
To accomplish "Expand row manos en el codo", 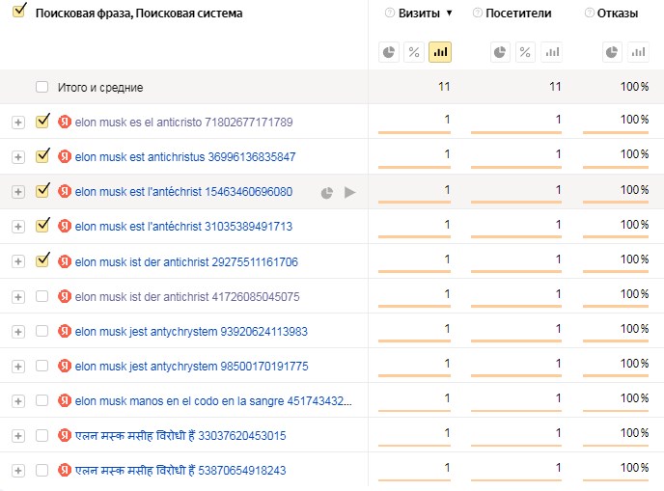I will (17, 401).
